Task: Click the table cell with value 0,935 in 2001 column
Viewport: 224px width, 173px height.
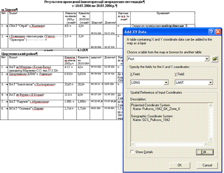Action: point(70,77)
